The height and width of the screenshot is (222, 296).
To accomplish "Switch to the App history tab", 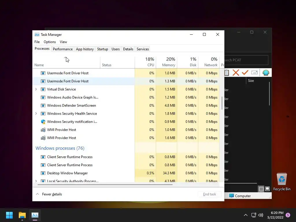I will [x=85, y=49].
